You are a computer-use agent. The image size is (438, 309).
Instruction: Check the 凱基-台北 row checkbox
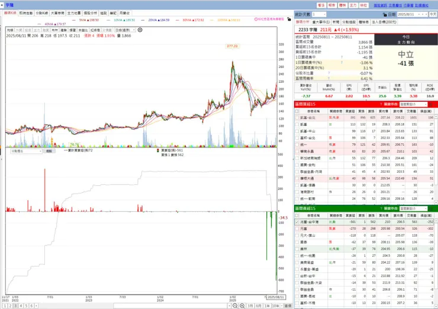click(297, 118)
